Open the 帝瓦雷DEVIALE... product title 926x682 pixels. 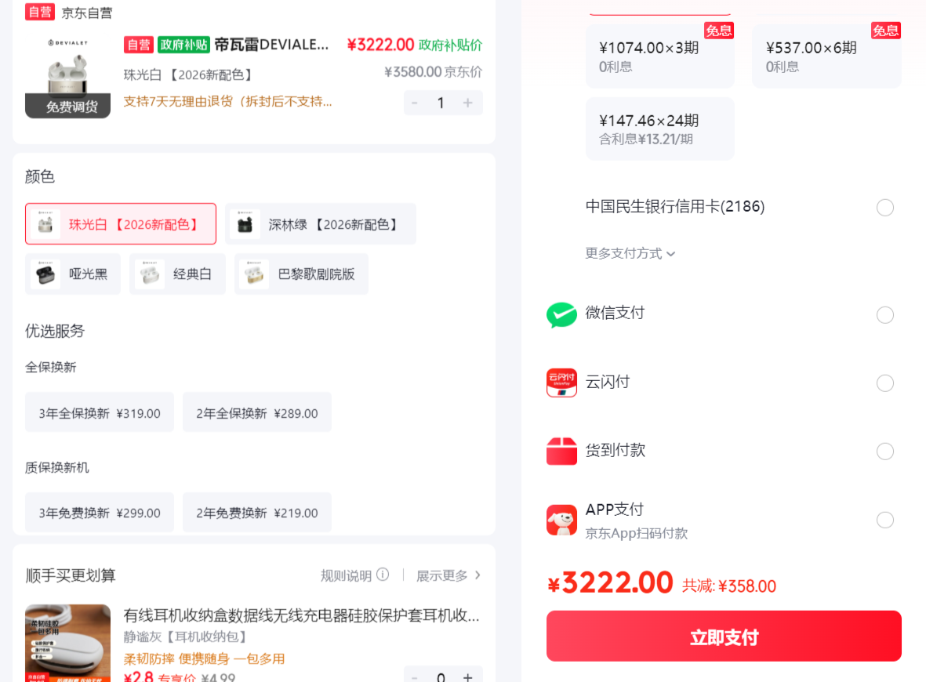[x=271, y=45]
